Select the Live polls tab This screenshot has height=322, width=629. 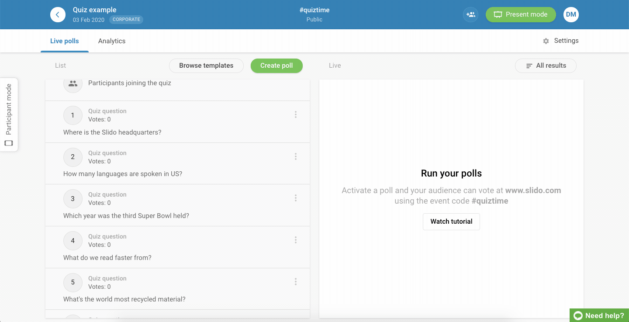tap(65, 41)
